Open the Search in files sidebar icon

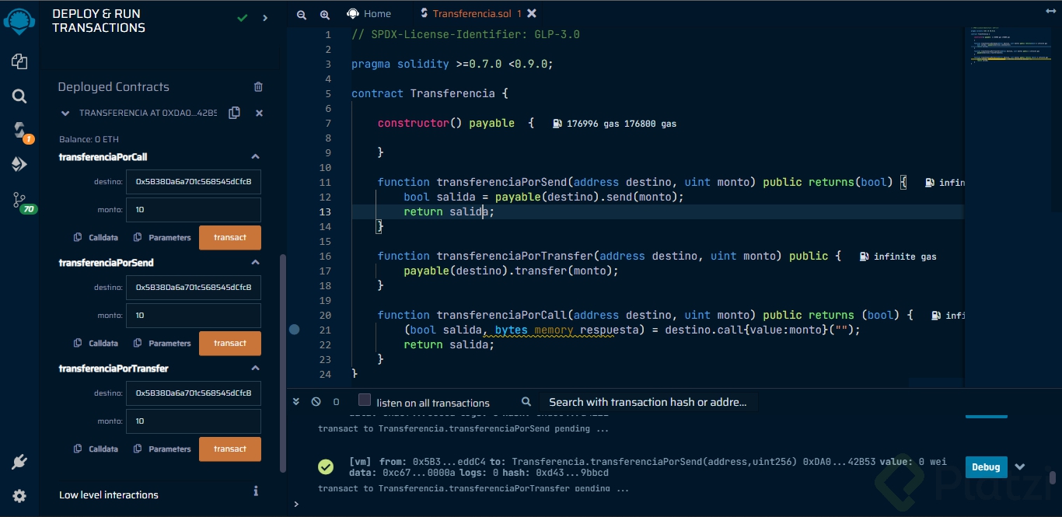pos(19,96)
